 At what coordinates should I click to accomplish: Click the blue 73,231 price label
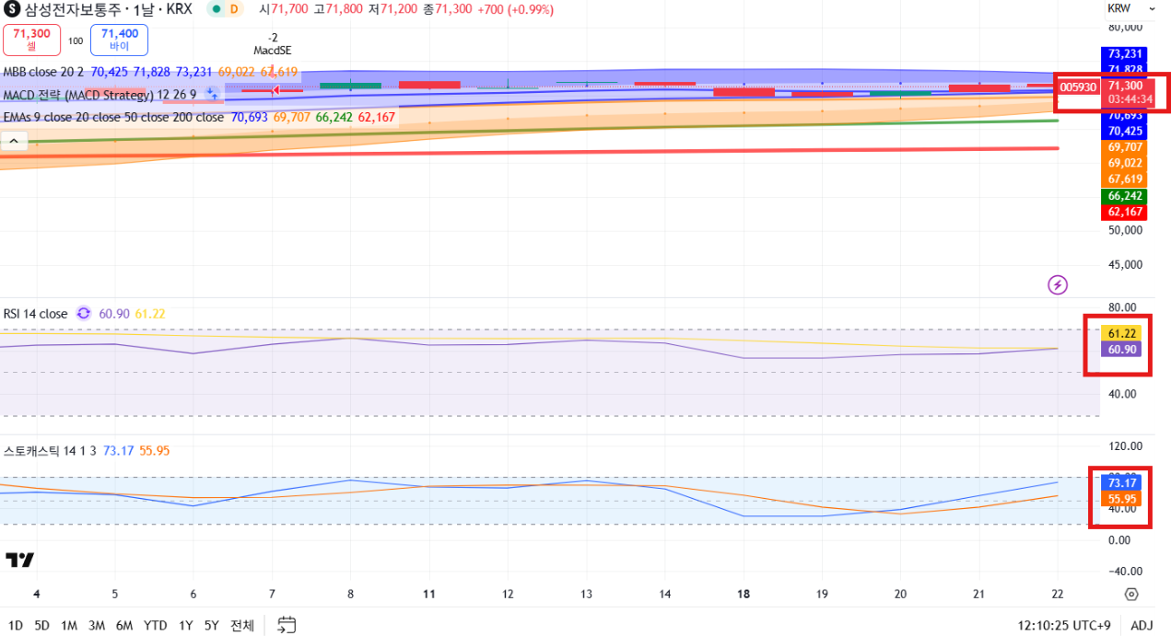[1125, 54]
